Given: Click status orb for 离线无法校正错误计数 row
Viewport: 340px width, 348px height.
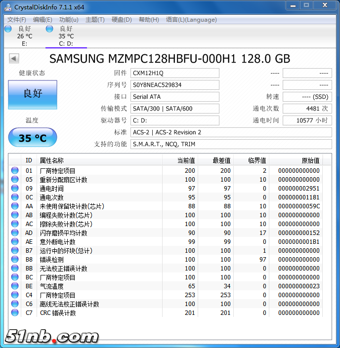Looking at the screenshot, I should pyautogui.click(x=15, y=304).
